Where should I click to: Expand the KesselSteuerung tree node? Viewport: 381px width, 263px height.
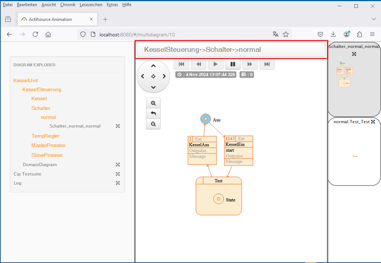41,89
